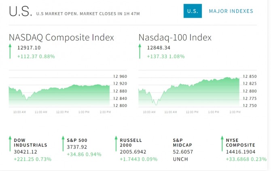Click the NASDAQ Composite green up arrow
This screenshot has height=171, width=271.
coord(10,52)
